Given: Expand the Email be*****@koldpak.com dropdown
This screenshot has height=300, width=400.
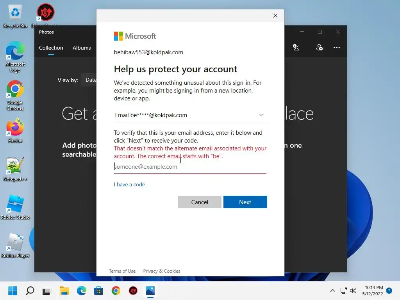Looking at the screenshot, I should [x=190, y=115].
